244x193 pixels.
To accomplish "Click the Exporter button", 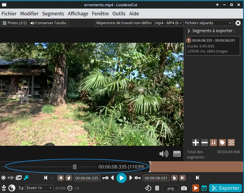I will click(226, 188).
